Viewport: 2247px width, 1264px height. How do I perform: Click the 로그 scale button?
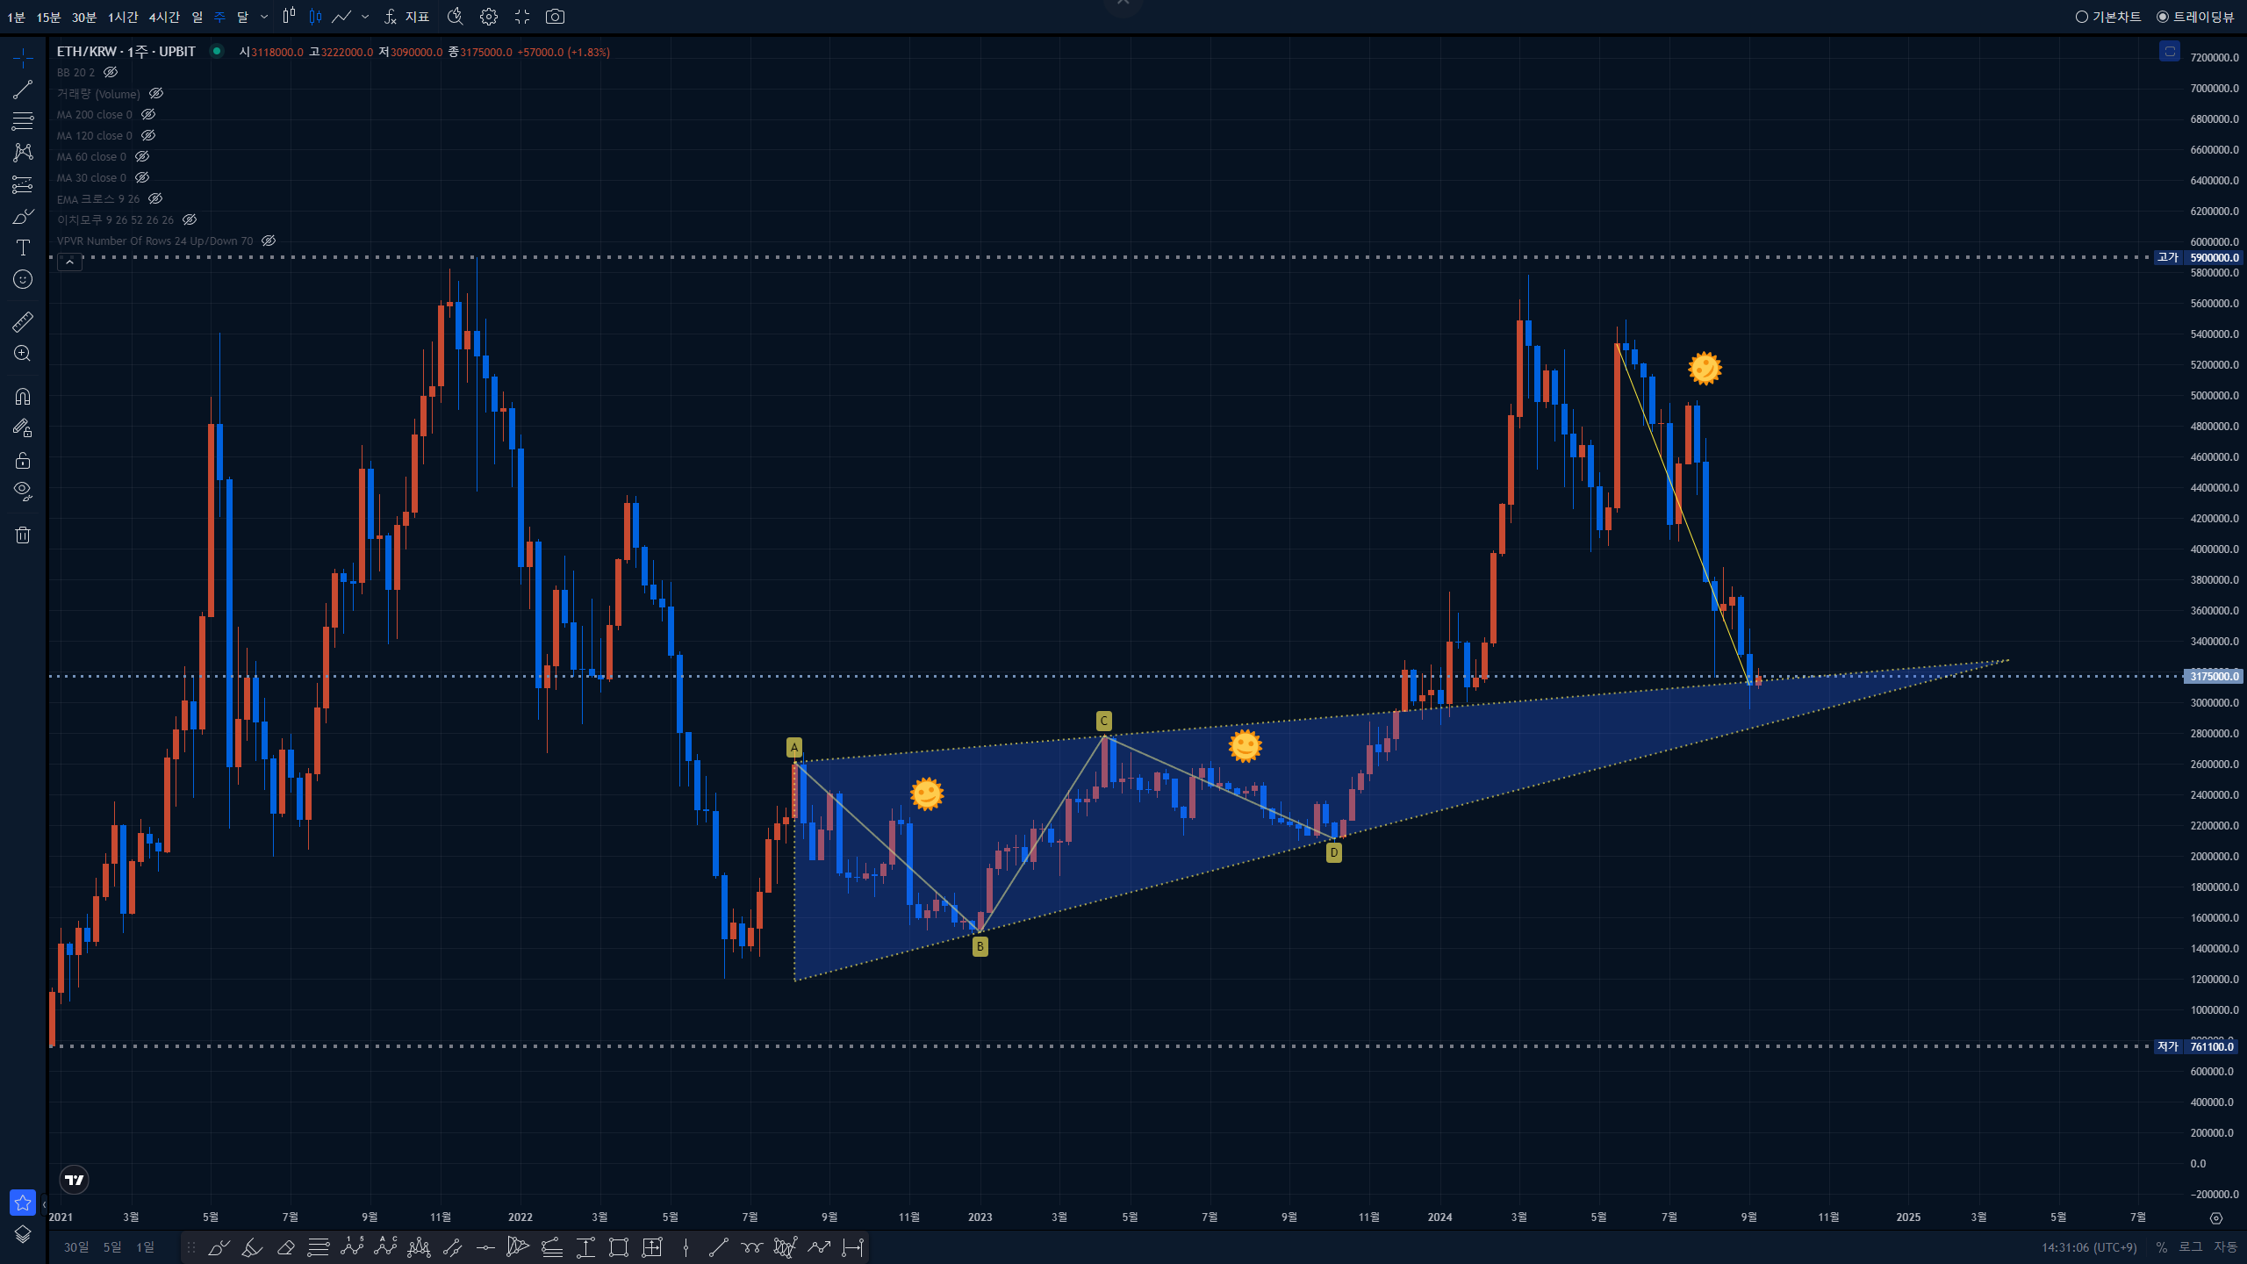(2191, 1246)
